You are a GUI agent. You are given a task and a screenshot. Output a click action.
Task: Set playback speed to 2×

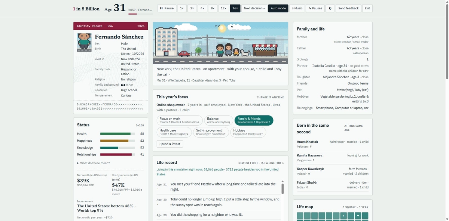point(192,8)
